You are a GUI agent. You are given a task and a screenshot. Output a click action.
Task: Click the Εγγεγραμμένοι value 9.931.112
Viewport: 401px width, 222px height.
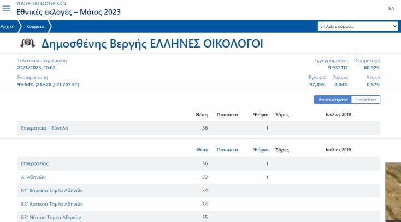tap(338, 68)
